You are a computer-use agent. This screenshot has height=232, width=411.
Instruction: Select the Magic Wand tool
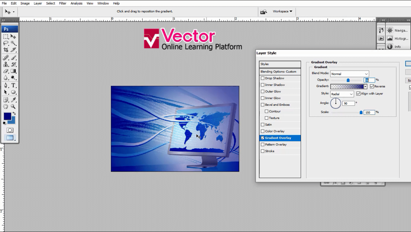pyautogui.click(x=13, y=43)
